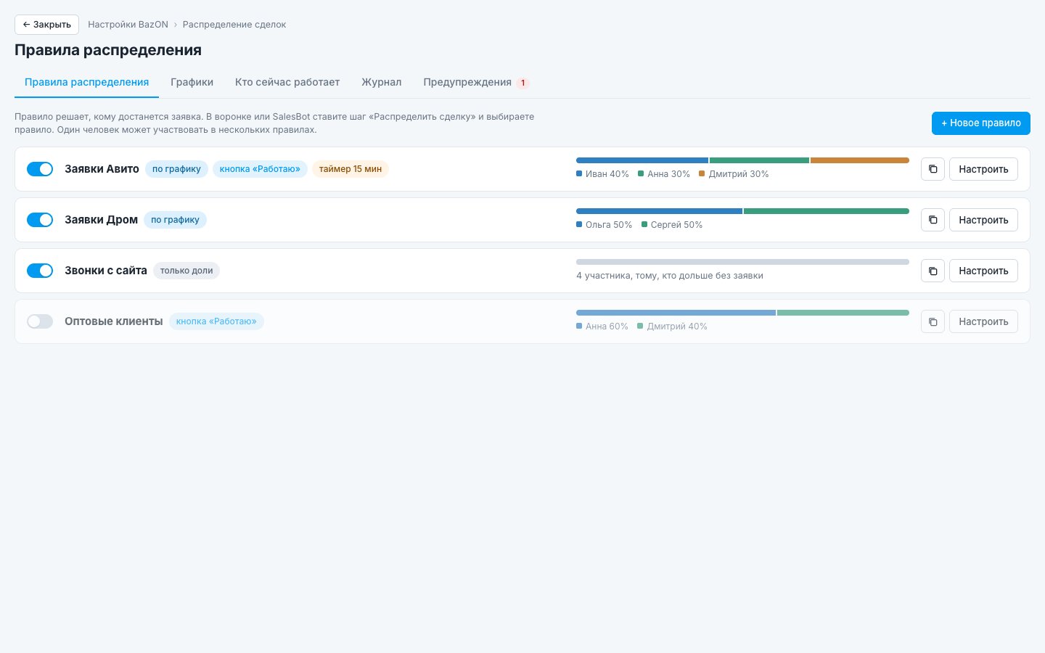Click the Анна 60% legend entry
Image resolution: width=1045 pixels, height=653 pixels.
[602, 326]
